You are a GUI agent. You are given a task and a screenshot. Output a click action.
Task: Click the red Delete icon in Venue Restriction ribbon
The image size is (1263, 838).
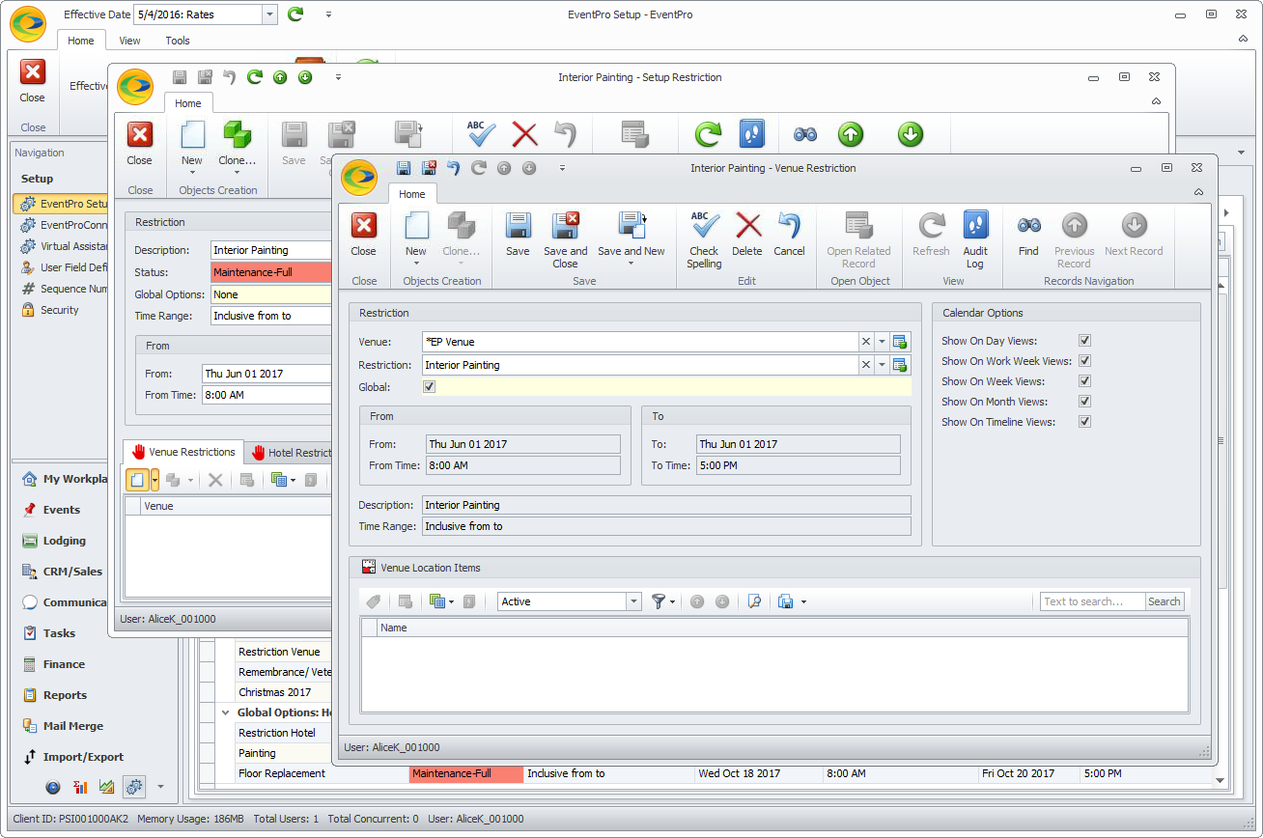click(747, 226)
